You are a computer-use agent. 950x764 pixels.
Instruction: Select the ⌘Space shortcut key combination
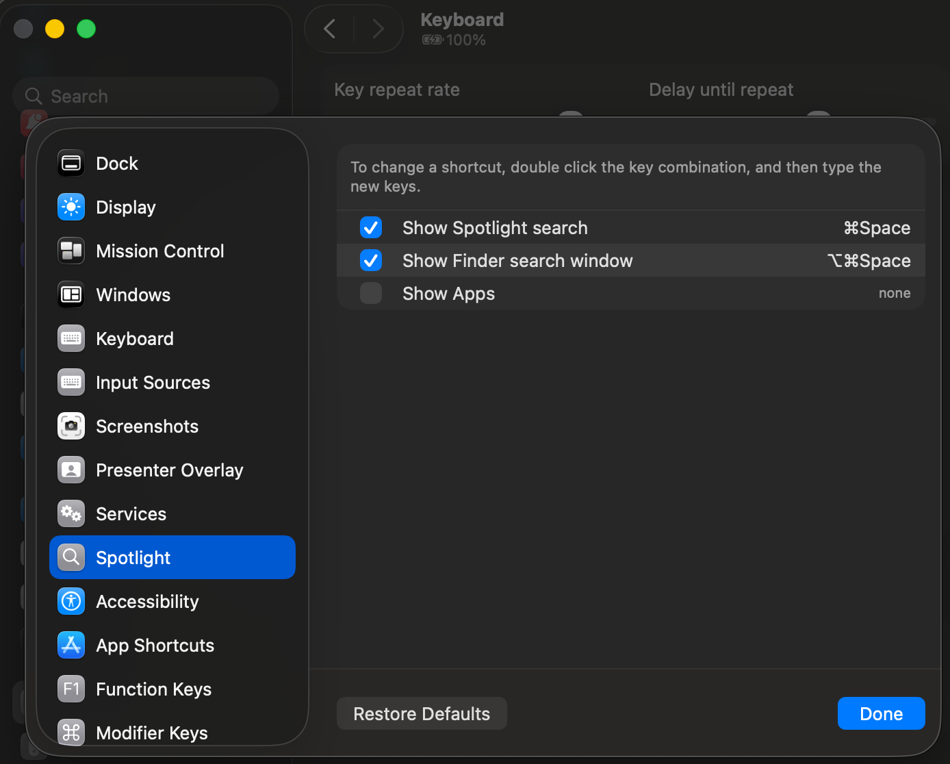coord(877,228)
